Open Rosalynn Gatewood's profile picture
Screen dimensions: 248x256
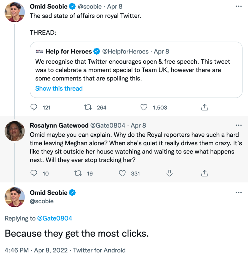click(x=15, y=131)
